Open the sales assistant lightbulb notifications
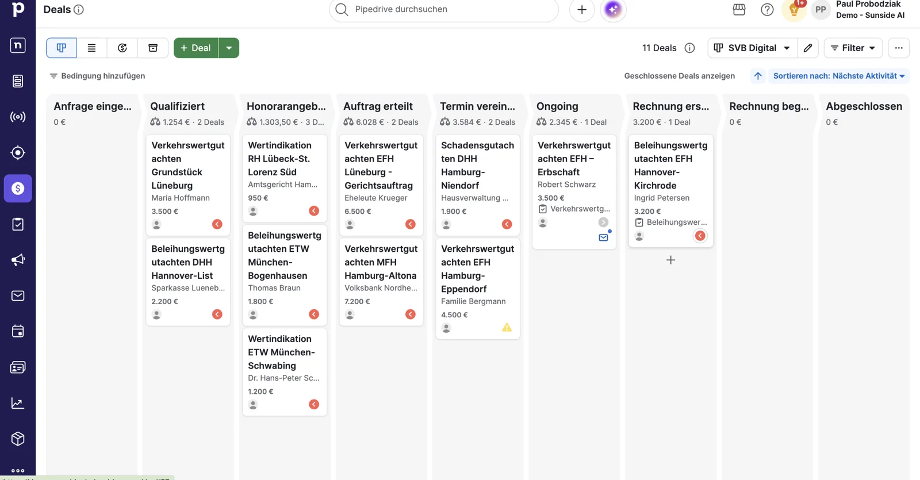 [794, 10]
